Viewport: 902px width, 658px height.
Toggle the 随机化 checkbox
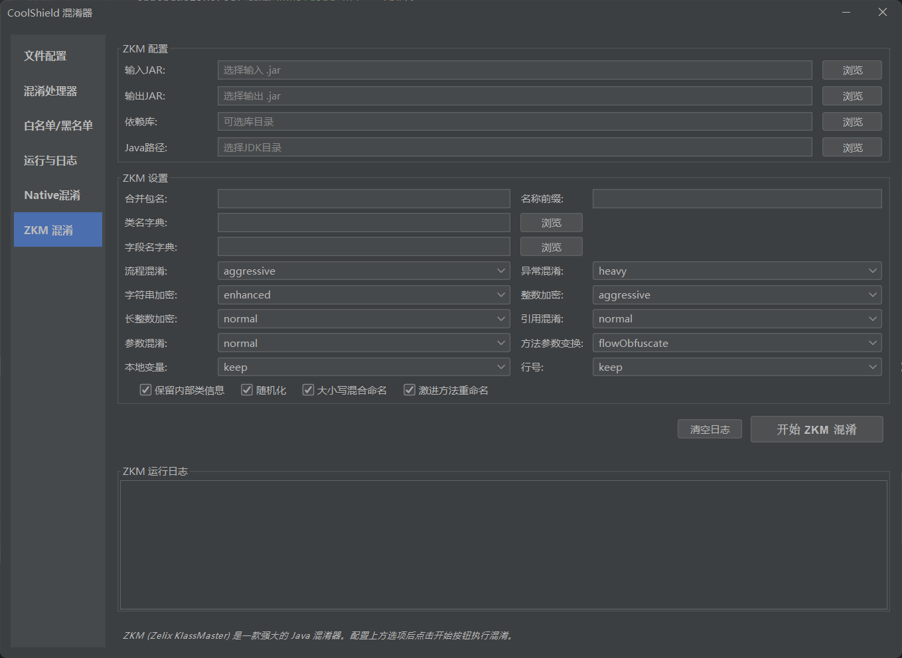tap(246, 389)
